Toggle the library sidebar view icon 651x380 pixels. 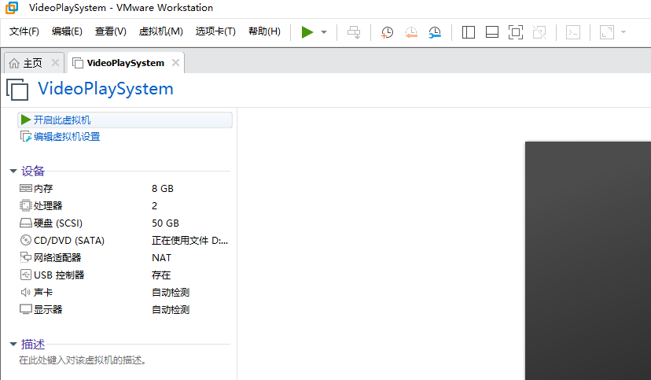tap(469, 32)
